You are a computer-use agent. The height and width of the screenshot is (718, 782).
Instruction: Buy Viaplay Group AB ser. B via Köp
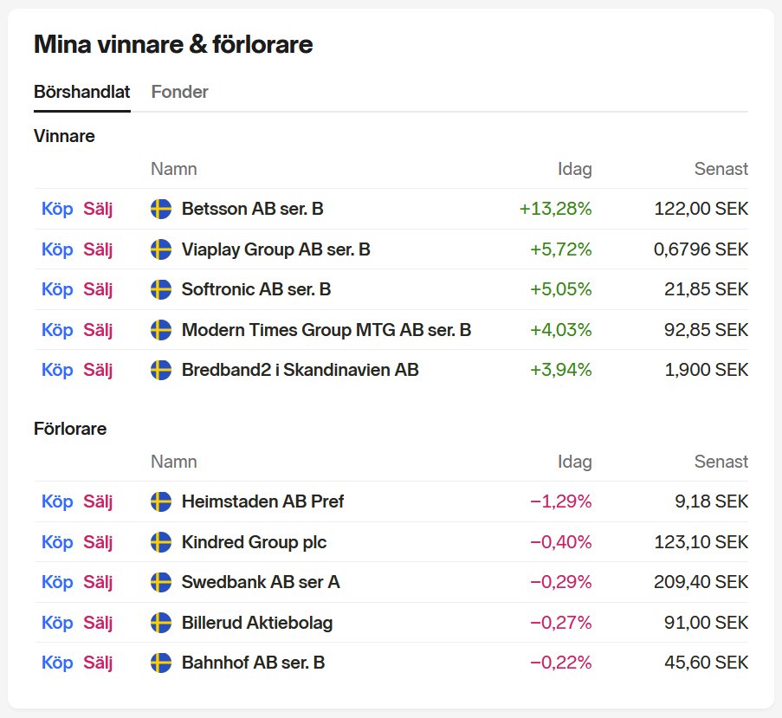(57, 249)
